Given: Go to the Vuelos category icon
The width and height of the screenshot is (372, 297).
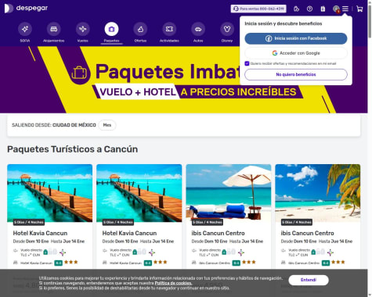Looking at the screenshot, I should (x=83, y=29).
